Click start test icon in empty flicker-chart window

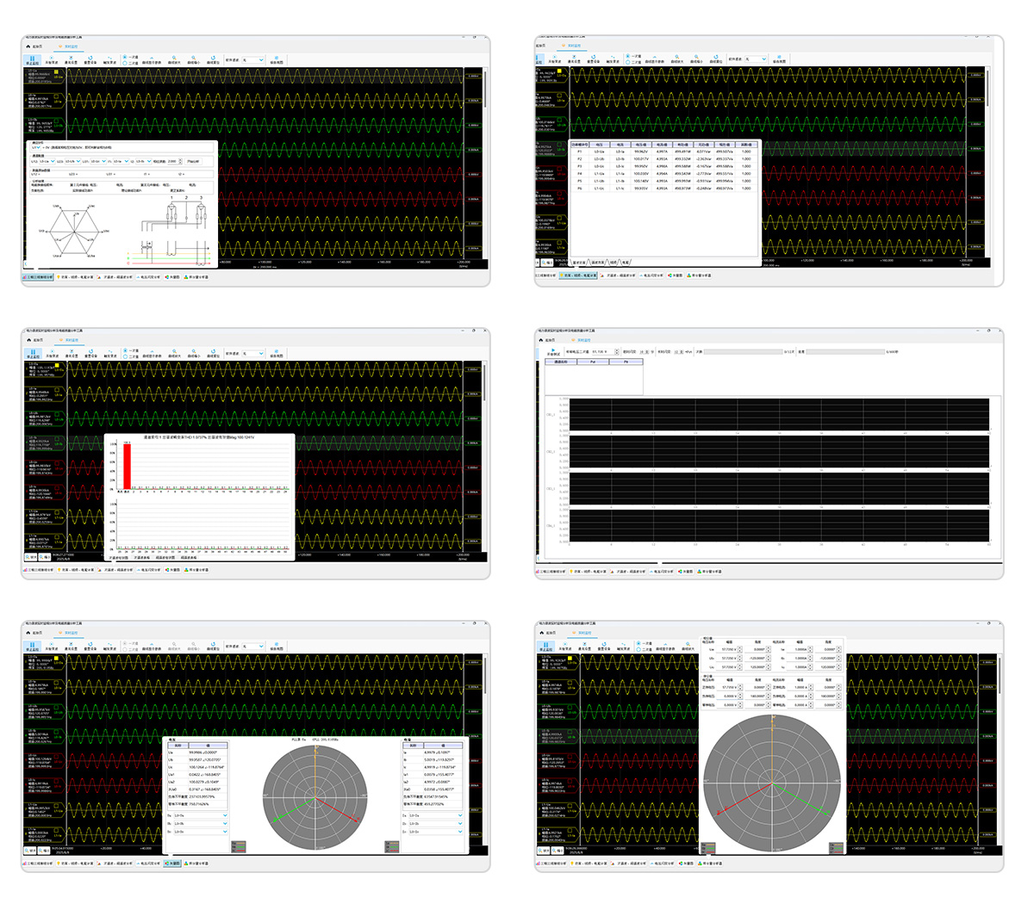pyautogui.click(x=552, y=351)
